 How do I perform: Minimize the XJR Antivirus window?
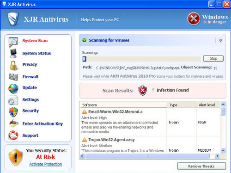pos(212,4)
